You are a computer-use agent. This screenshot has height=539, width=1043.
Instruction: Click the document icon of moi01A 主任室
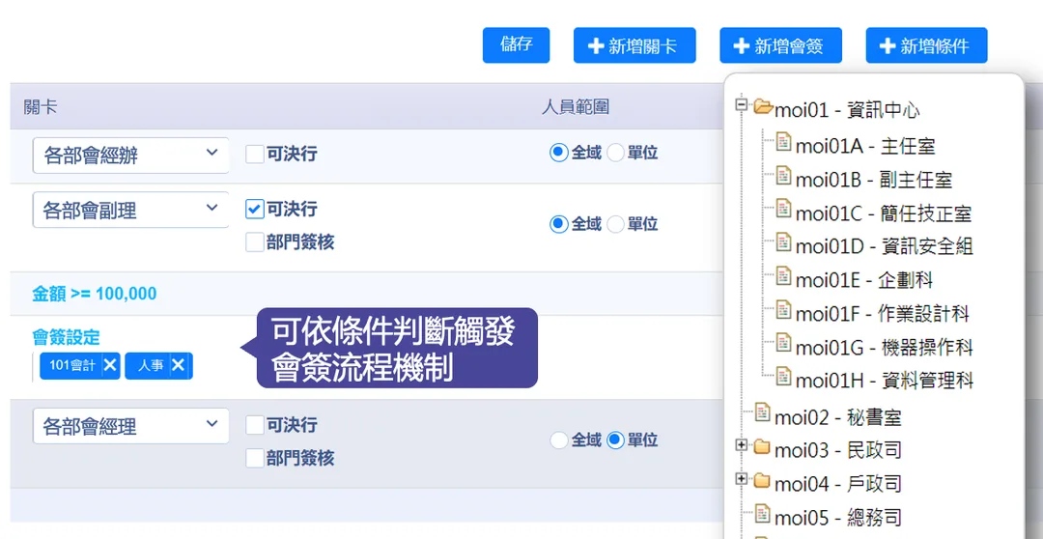click(784, 142)
